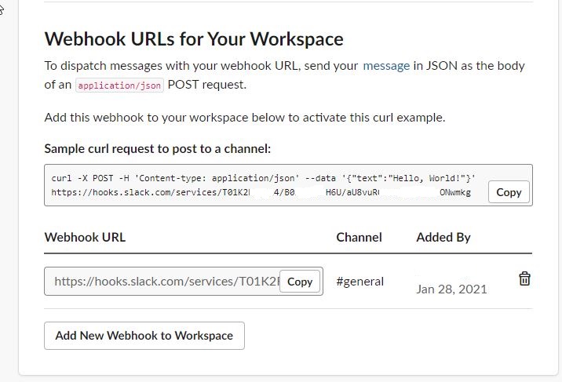Click the "To dispatch messages" paragraph

196,66
